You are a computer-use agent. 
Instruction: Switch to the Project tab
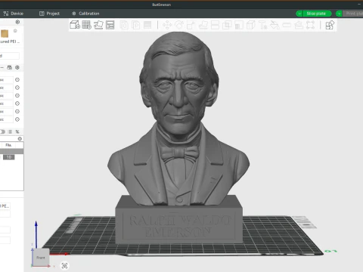click(49, 14)
